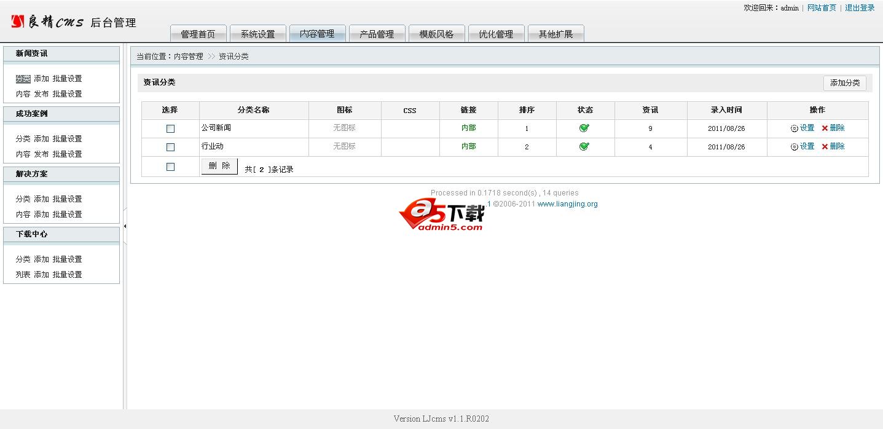Click 内容管理 in the breadcrumb
Image resolution: width=883 pixels, height=429 pixels.
189,57
